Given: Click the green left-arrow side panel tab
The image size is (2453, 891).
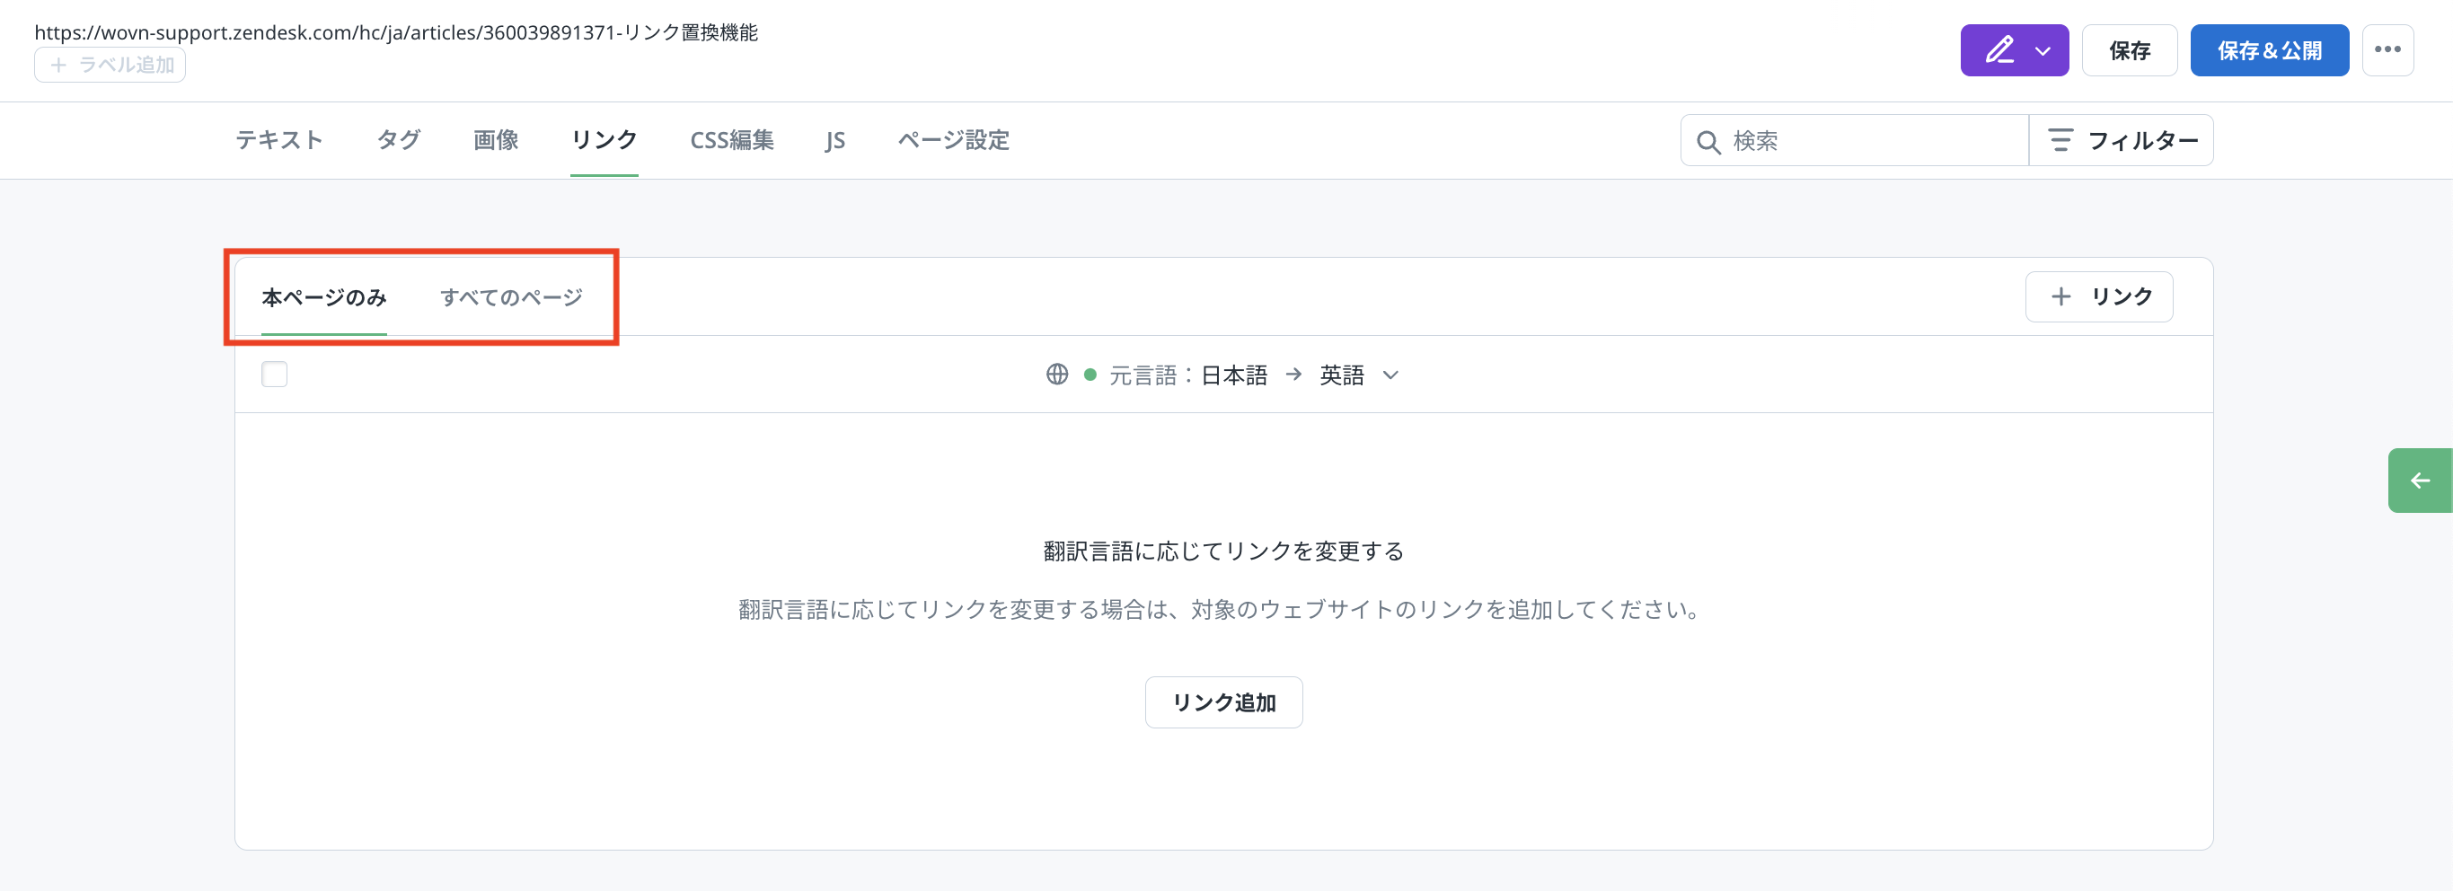Looking at the screenshot, I should 2419,481.
